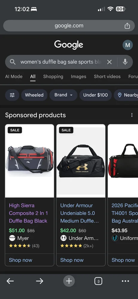Toggle the Nearby filter chip
The width and height of the screenshot is (138, 299).
(126, 95)
